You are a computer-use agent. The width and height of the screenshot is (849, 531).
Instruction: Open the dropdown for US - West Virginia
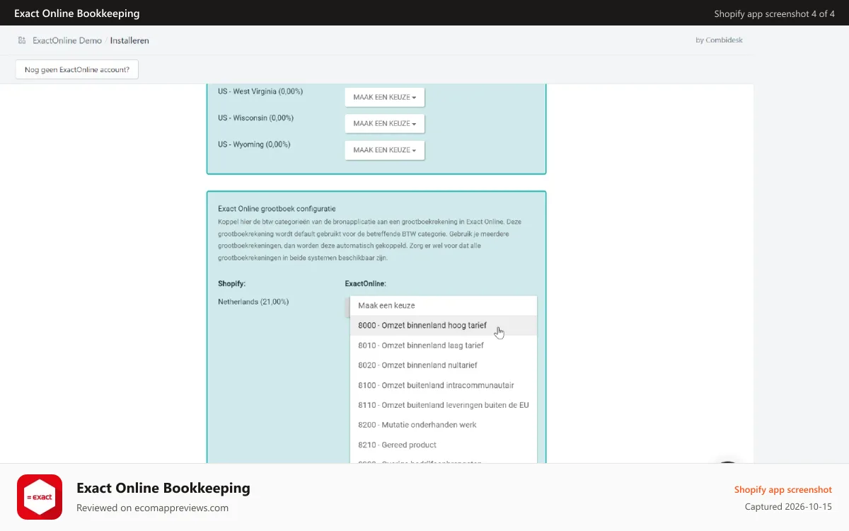click(385, 97)
